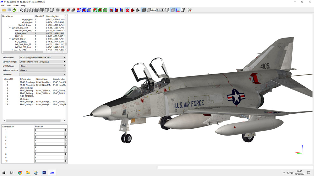314x176 pixels.
Task: Open the Paint Scheme dropdown
Action: tap(43, 57)
